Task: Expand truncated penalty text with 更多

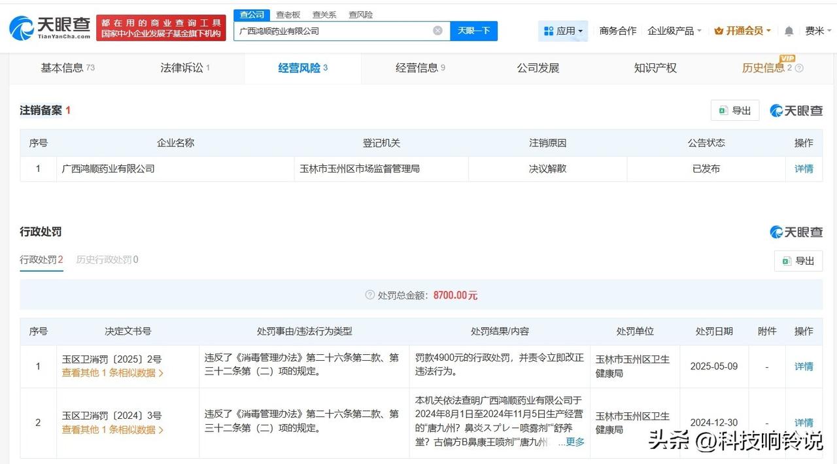Action: (575, 442)
